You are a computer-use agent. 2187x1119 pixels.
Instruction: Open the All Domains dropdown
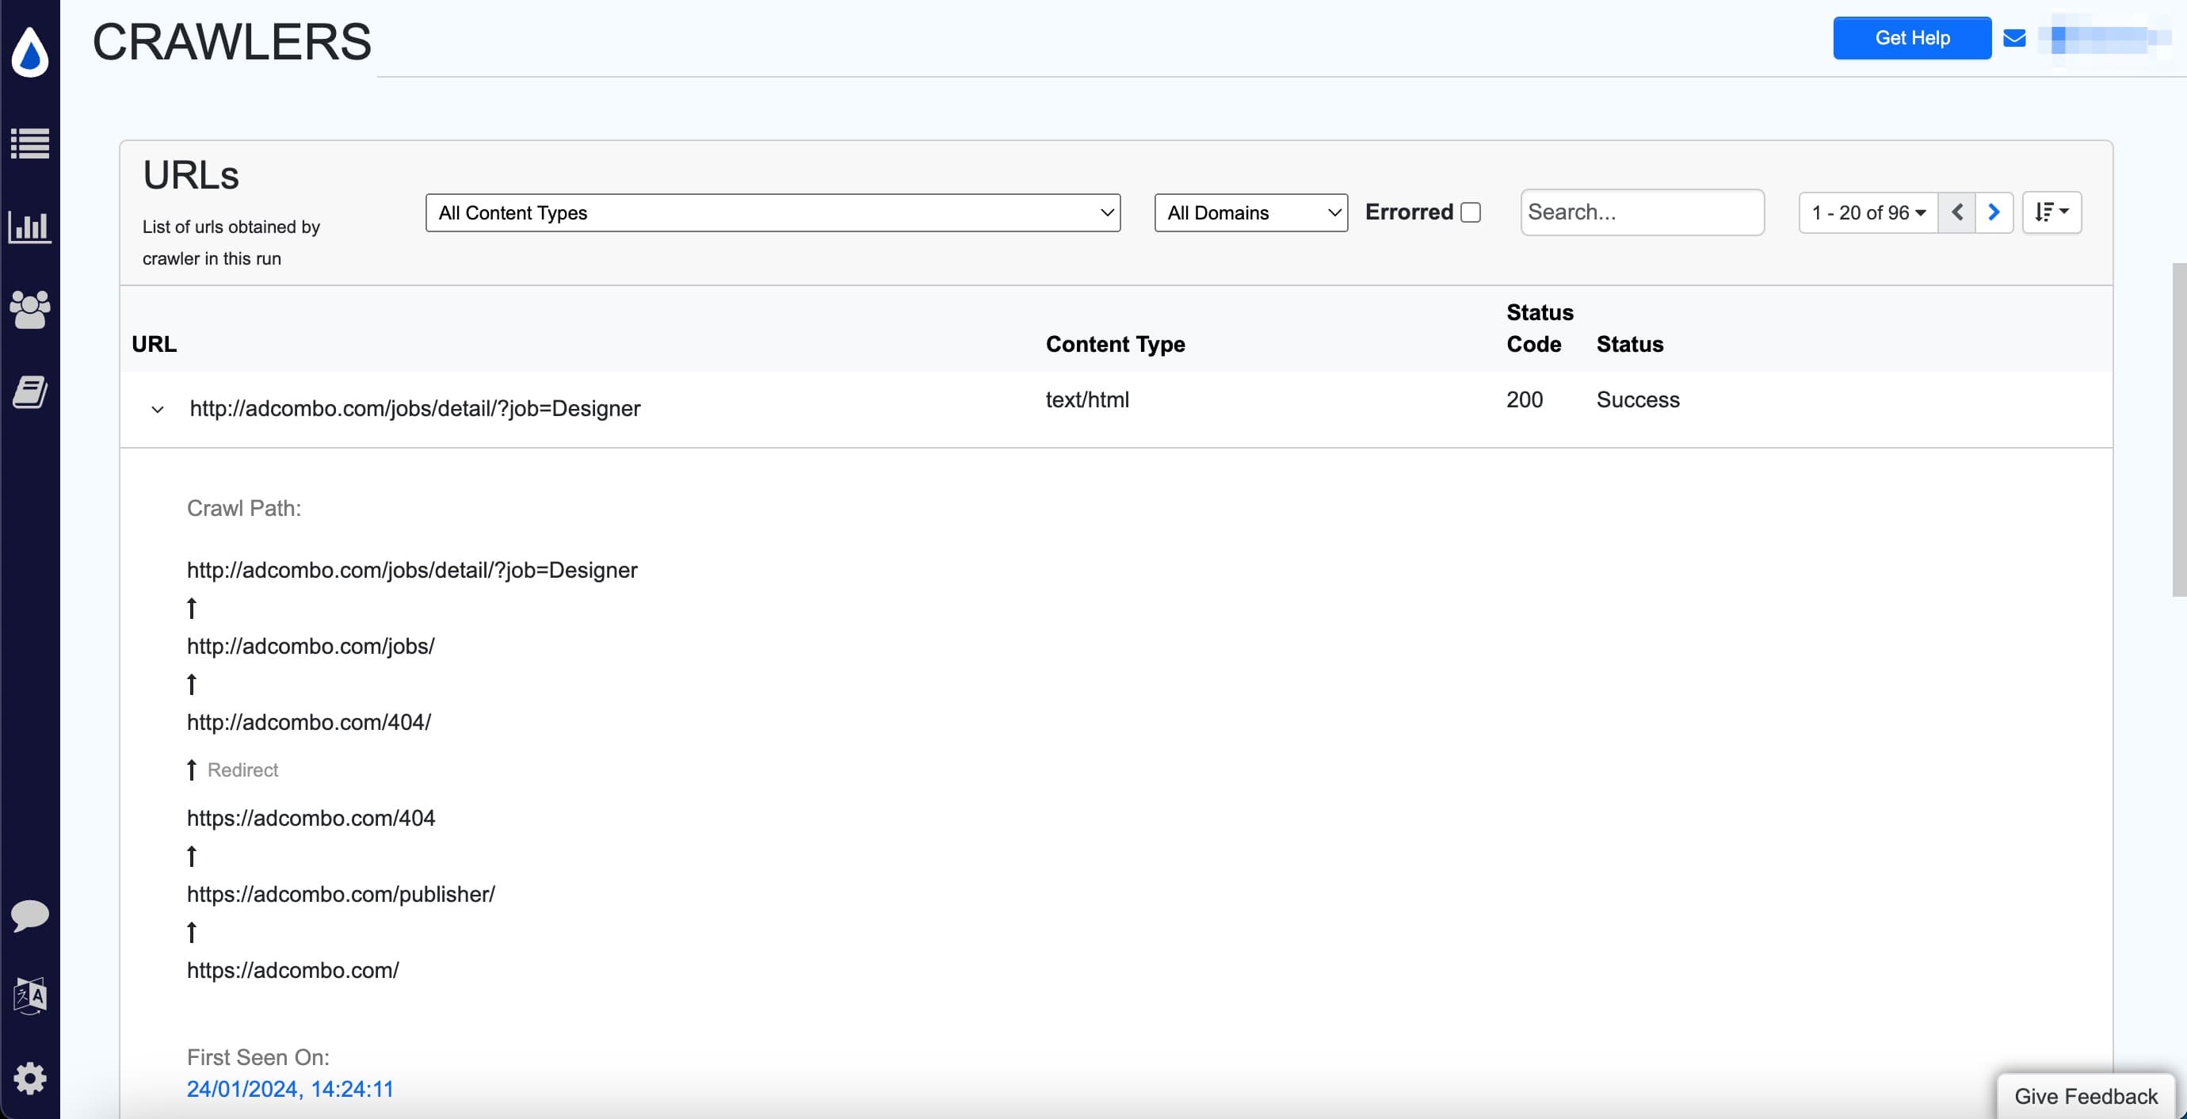pos(1250,212)
